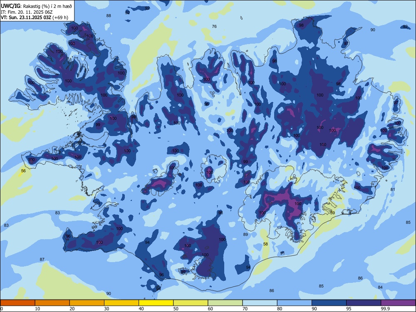Image resolution: width=416 pixels, height=312 pixels.
Task: Pick the humidity value 59 in the southeast
Action: point(332,213)
